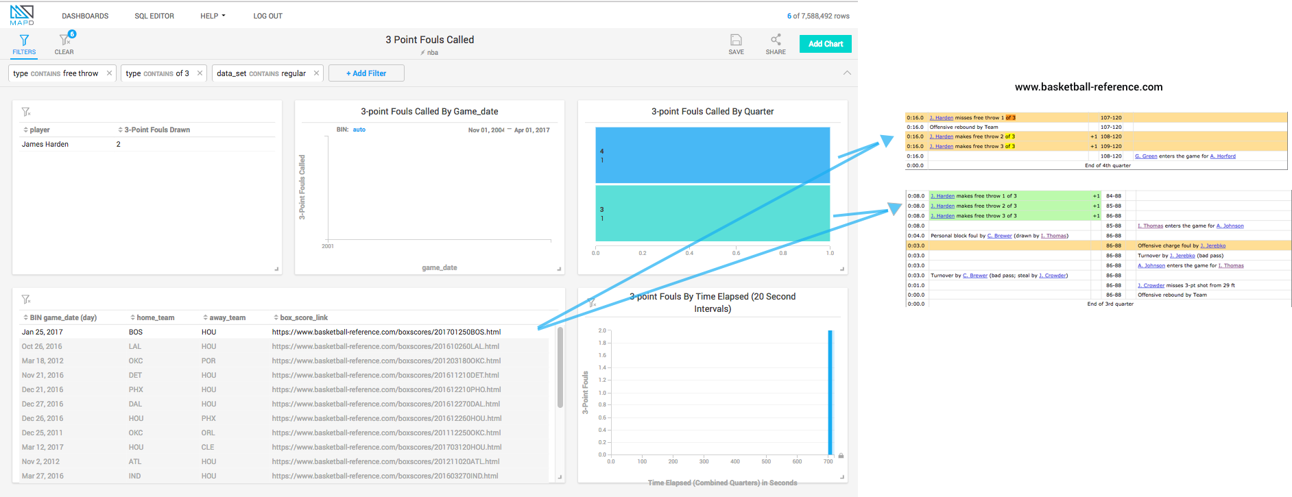The image size is (1292, 497).
Task: Open the Help dropdown menu
Action: click(x=213, y=16)
